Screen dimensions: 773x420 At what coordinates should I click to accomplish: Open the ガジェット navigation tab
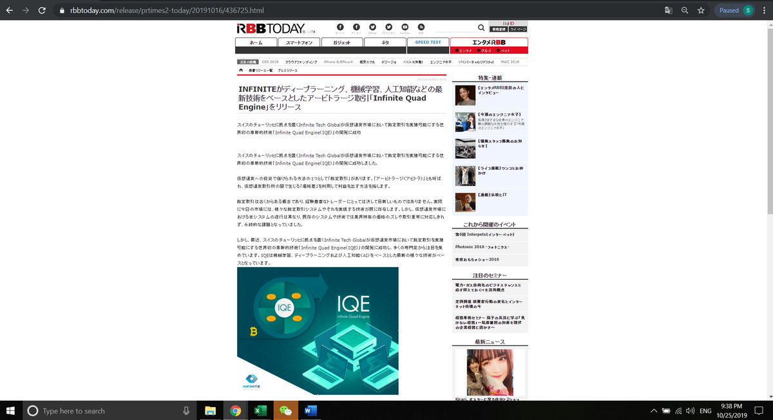pos(341,42)
